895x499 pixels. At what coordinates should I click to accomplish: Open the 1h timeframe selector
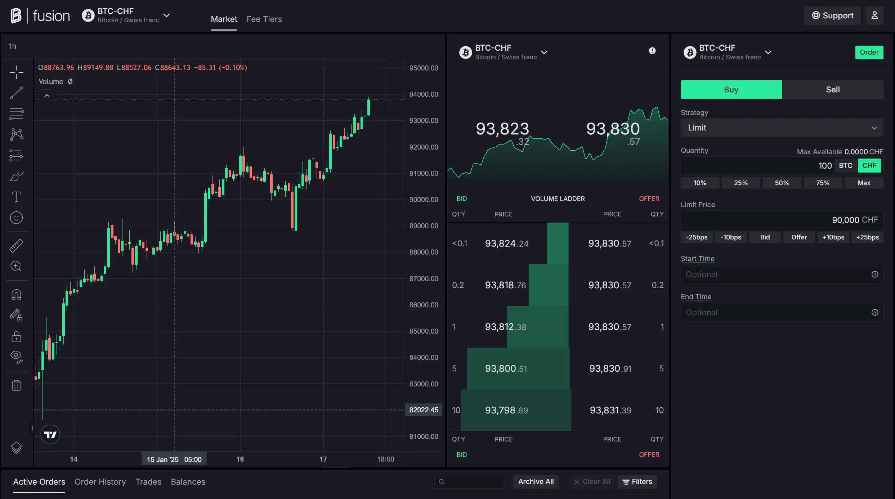point(12,46)
